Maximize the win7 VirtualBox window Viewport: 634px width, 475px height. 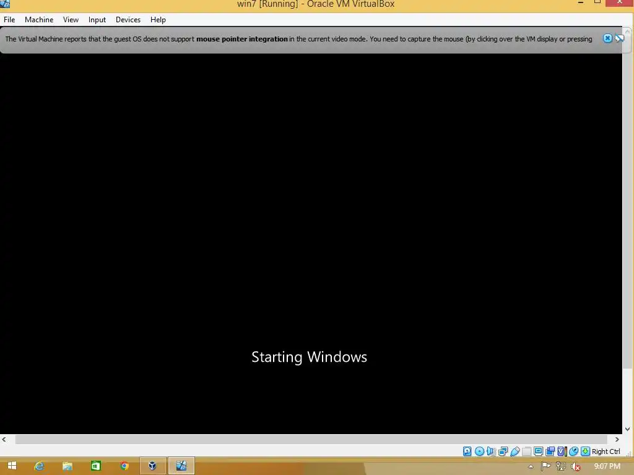point(597,3)
